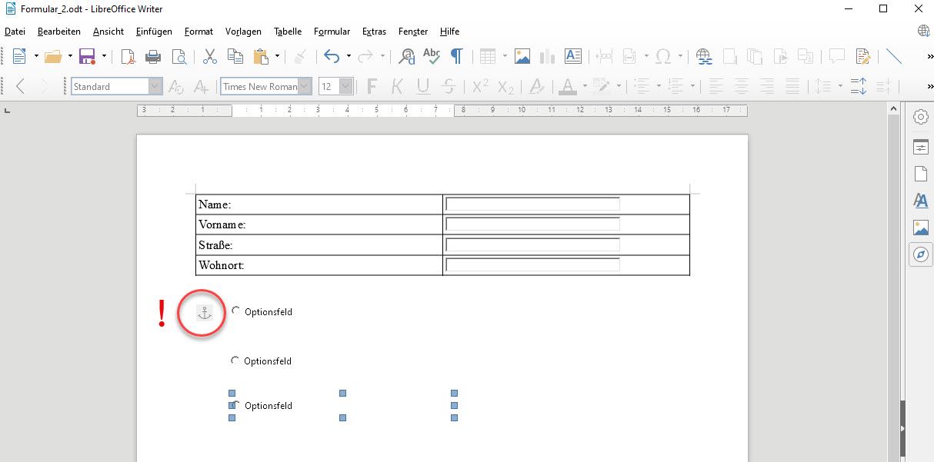This screenshot has height=462, width=934.
Task: Insert a special character (Omega icon)
Action: (x=663, y=56)
